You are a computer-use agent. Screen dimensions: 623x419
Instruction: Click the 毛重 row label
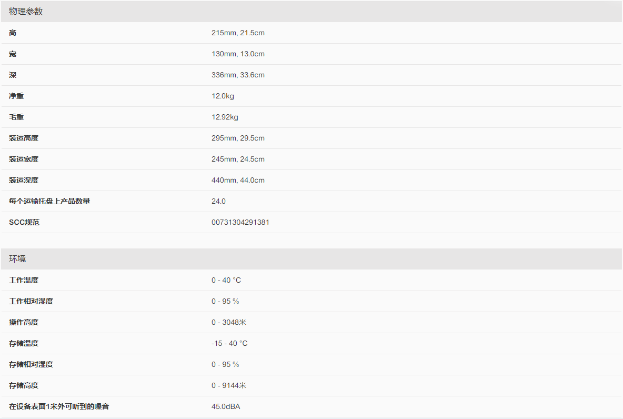16,117
